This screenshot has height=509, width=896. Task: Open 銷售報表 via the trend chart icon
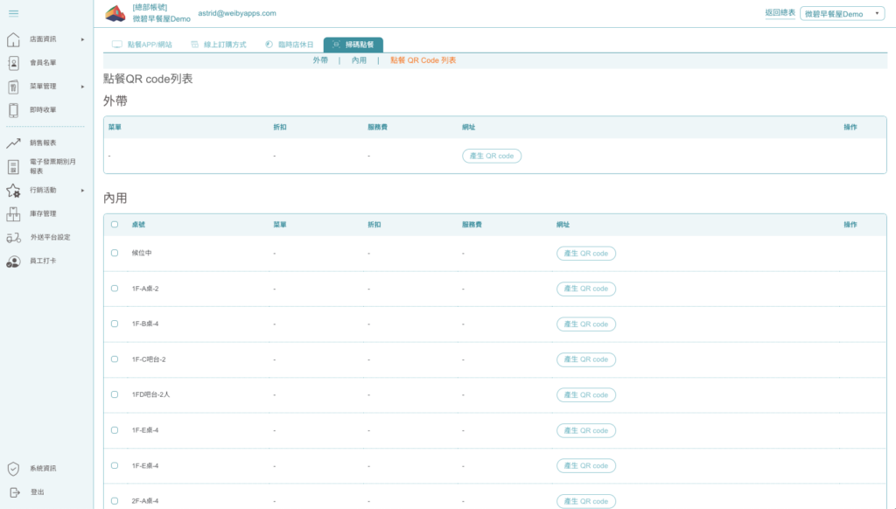[13, 143]
